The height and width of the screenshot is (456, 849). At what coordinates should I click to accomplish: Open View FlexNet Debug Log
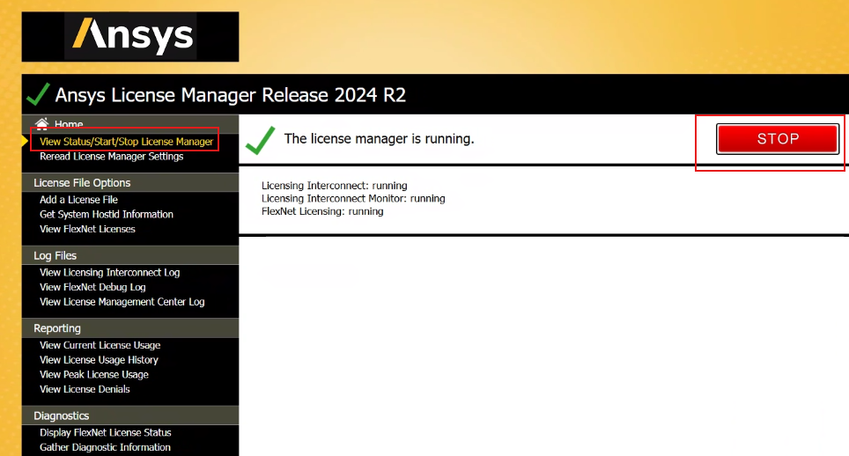coord(92,287)
